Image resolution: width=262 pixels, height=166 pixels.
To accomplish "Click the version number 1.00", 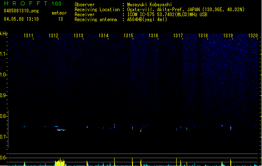I will coord(57,4).
